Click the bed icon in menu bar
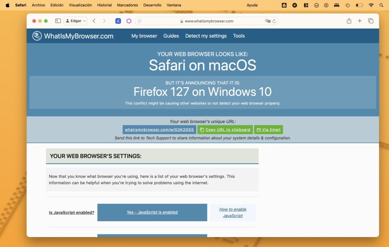 (337, 5)
